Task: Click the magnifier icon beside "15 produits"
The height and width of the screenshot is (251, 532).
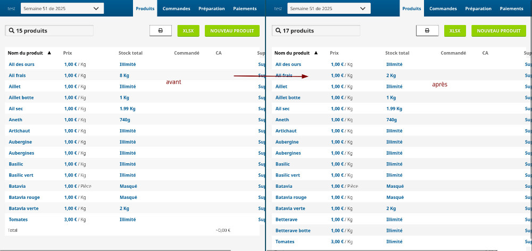Action: click(11, 31)
